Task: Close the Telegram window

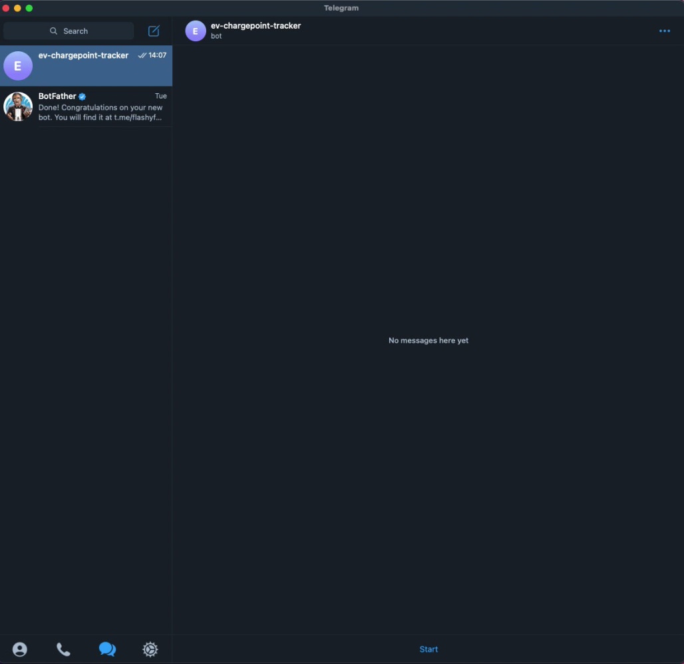Action: (6, 8)
